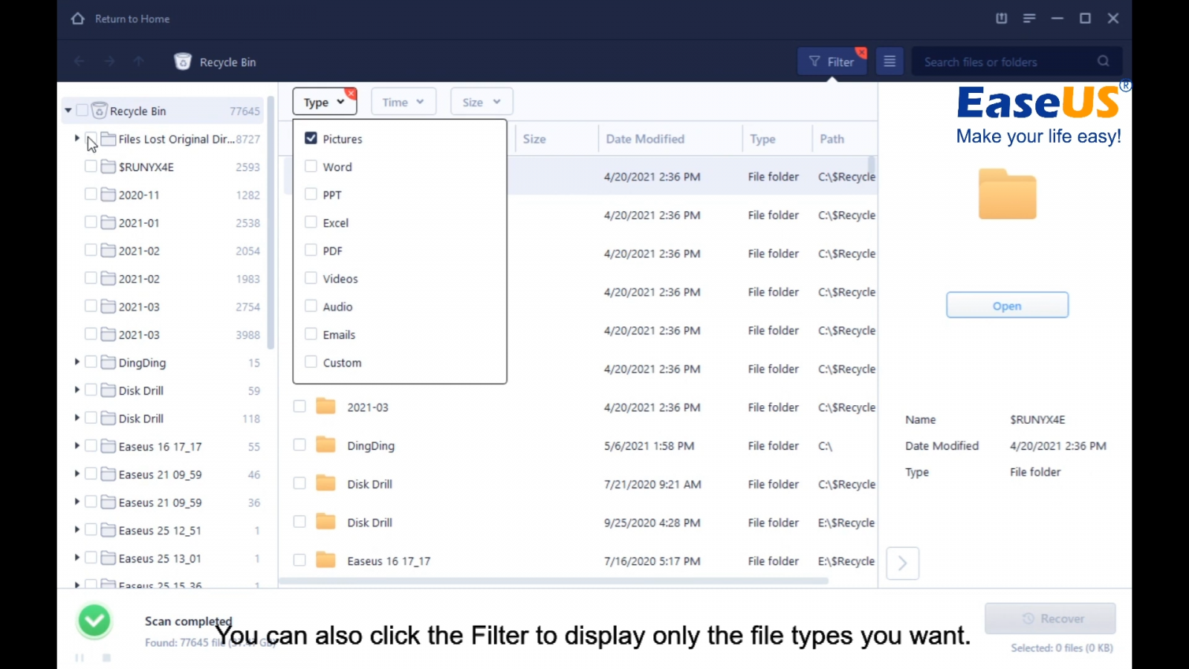Click the DingDing folder icon in file list
Image resolution: width=1189 pixels, height=669 pixels.
[x=325, y=445]
